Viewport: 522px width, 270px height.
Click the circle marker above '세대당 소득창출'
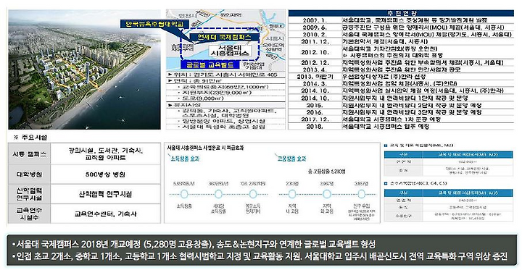218,194
